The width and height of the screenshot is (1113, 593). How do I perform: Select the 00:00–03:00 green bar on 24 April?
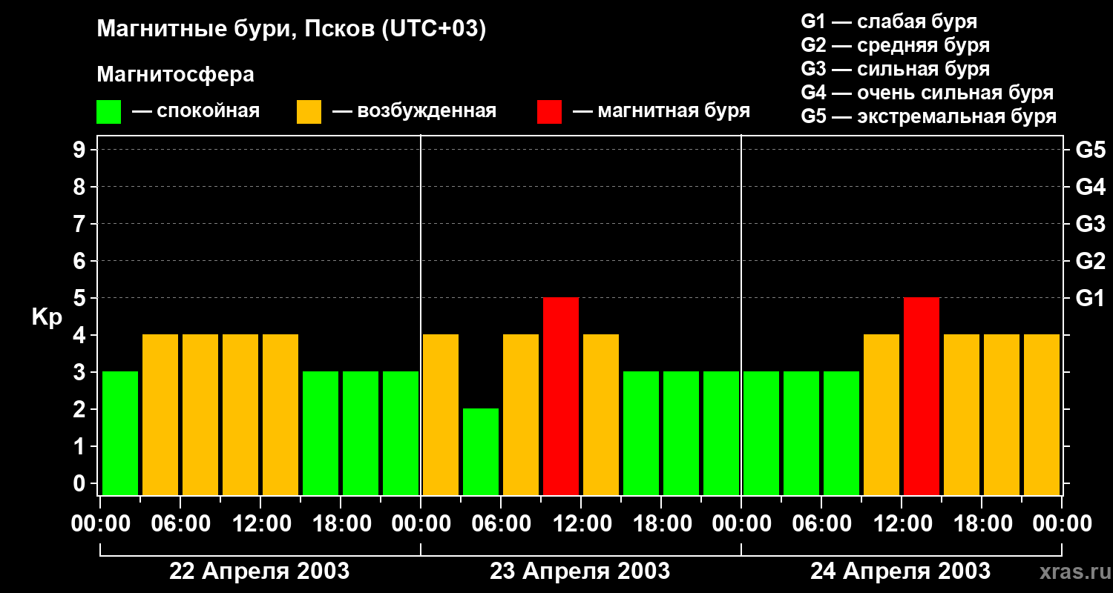pos(761,433)
